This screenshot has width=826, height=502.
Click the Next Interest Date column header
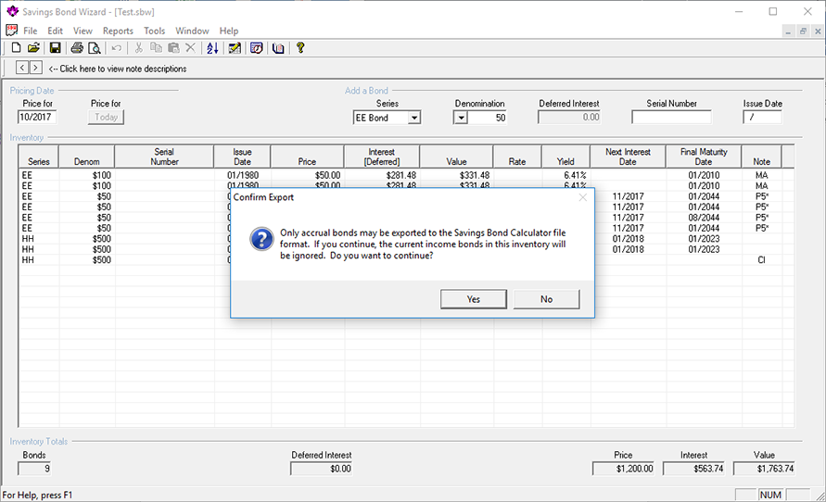[628, 157]
